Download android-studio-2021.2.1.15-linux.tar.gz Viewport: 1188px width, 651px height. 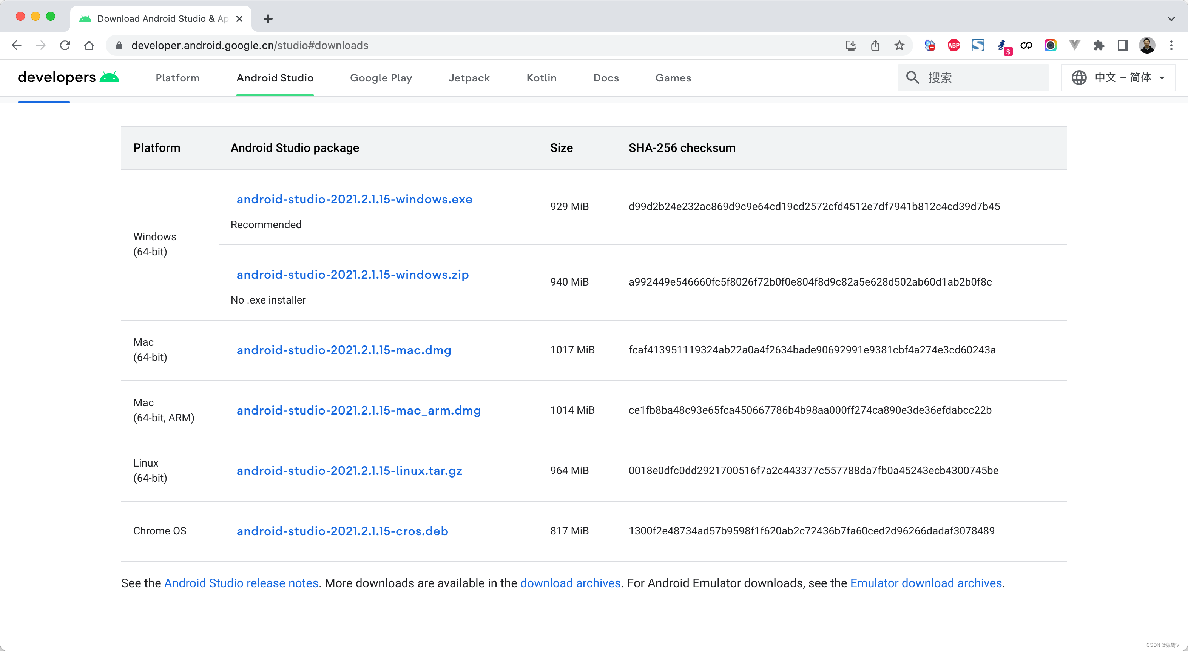349,471
